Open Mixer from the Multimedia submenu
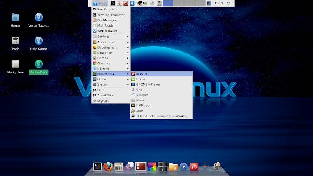 tap(161, 100)
